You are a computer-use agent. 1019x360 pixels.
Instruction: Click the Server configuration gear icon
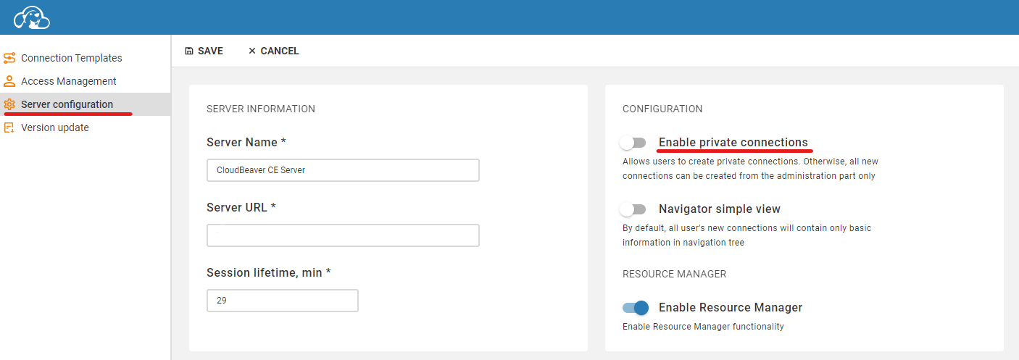tap(9, 104)
